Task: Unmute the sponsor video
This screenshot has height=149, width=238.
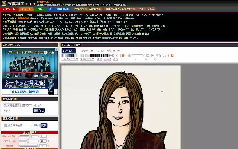Action: (x=16, y=76)
